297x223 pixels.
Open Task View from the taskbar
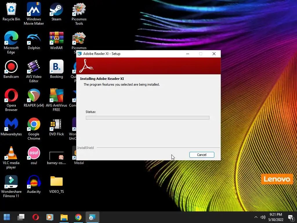tap(21, 217)
